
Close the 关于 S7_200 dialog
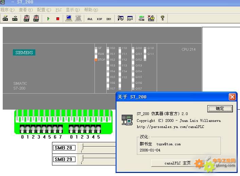[232, 97]
